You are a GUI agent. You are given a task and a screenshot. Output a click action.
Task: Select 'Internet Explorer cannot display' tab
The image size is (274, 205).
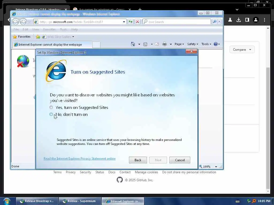tap(52, 45)
